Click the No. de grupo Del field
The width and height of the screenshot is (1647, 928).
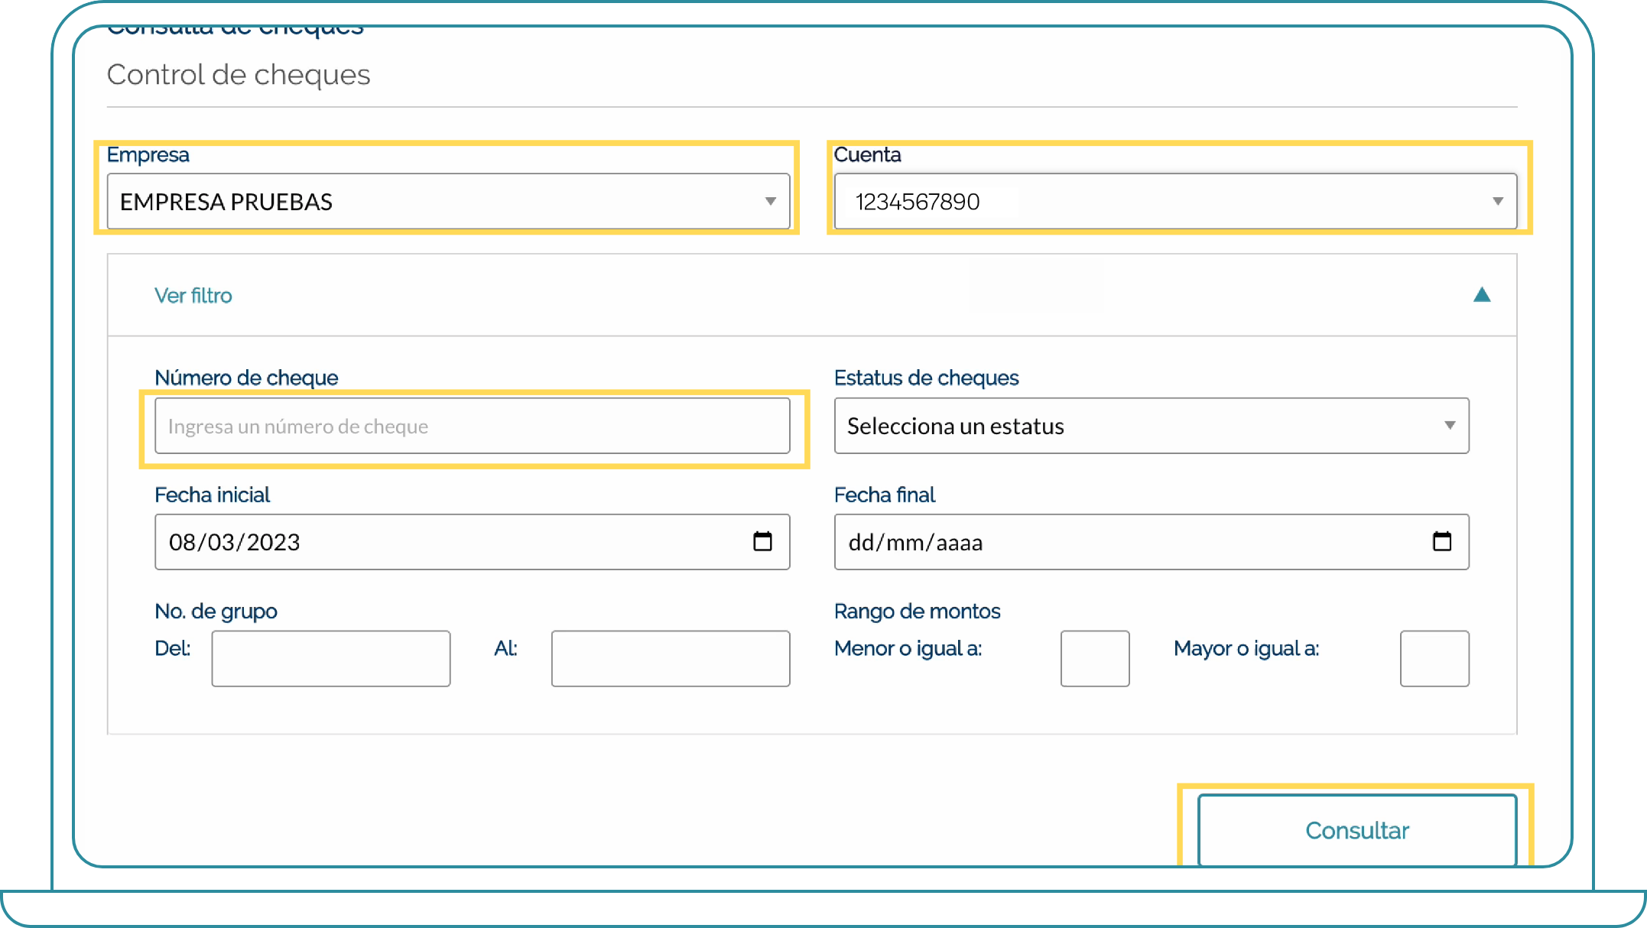(x=331, y=658)
